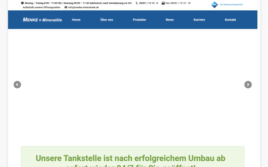Go to previous slide with left arrow
This screenshot has height=167, width=268.
17,85
